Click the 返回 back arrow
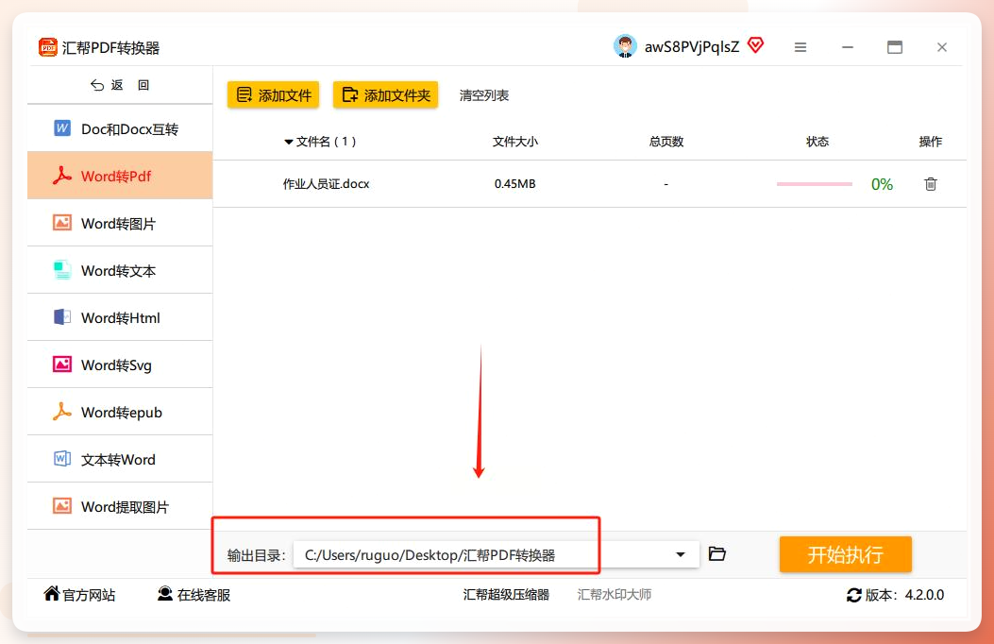This screenshot has height=644, width=994. coord(97,85)
